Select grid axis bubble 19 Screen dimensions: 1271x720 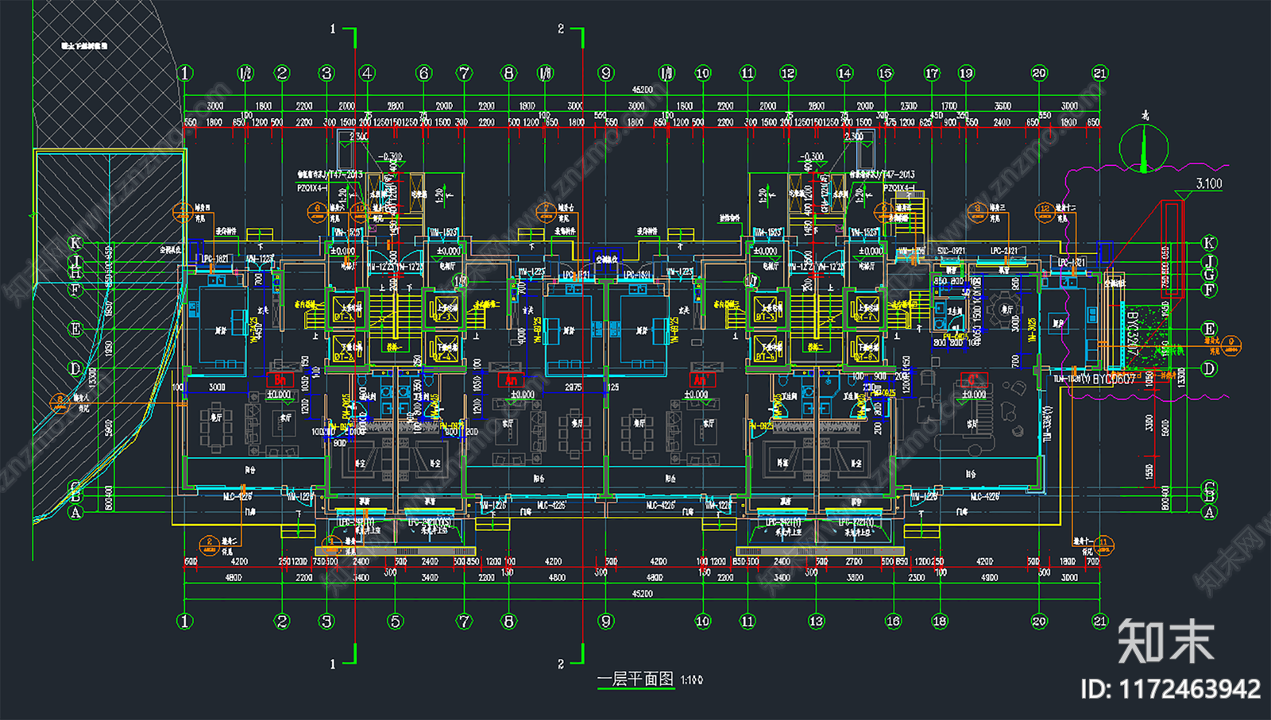(966, 73)
